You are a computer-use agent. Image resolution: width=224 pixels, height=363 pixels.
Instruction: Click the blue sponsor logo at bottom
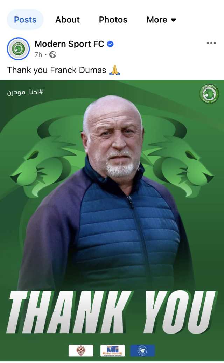tap(142, 350)
